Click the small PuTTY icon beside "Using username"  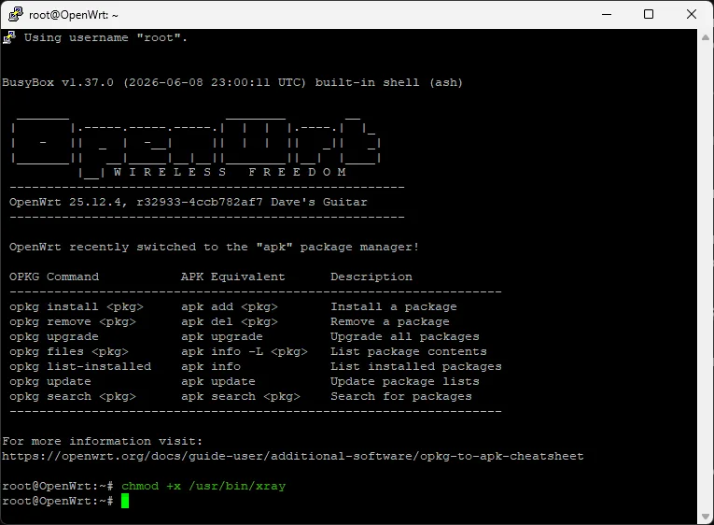pyautogui.click(x=9, y=37)
